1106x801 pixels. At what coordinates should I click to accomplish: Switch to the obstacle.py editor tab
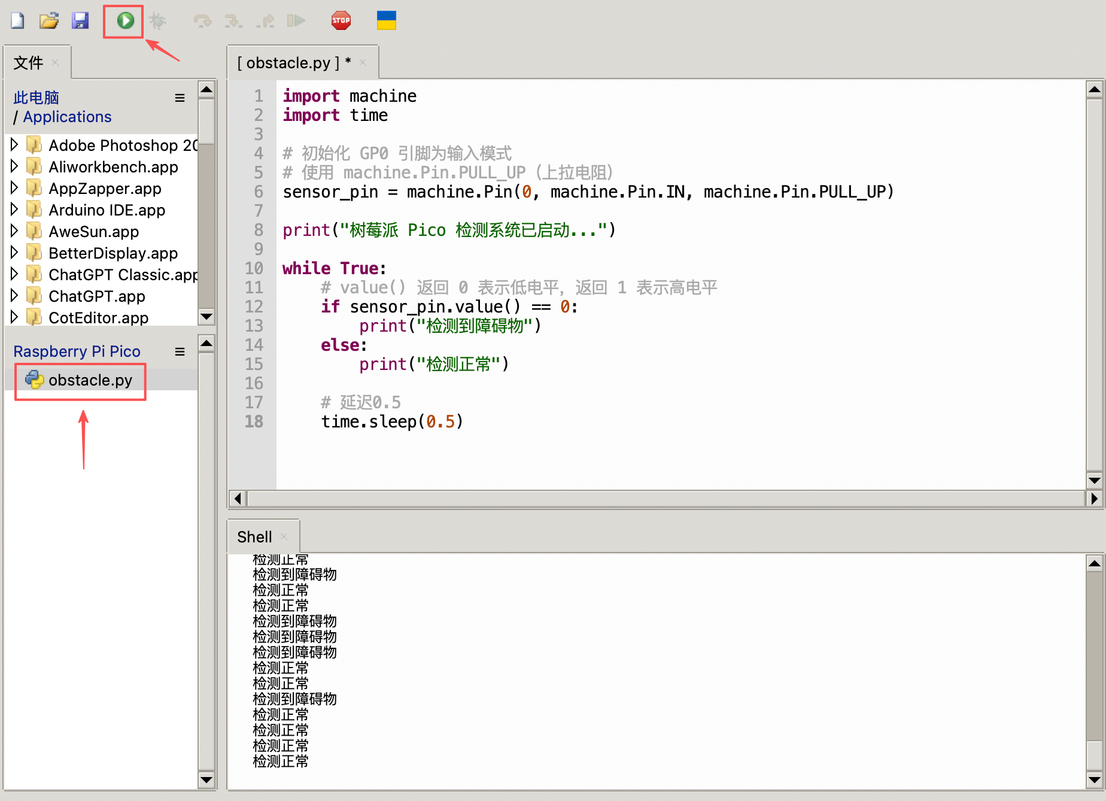point(294,63)
